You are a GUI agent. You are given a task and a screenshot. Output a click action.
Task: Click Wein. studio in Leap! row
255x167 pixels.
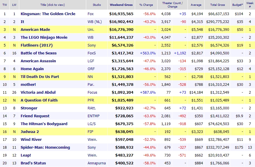click(x=92, y=155)
